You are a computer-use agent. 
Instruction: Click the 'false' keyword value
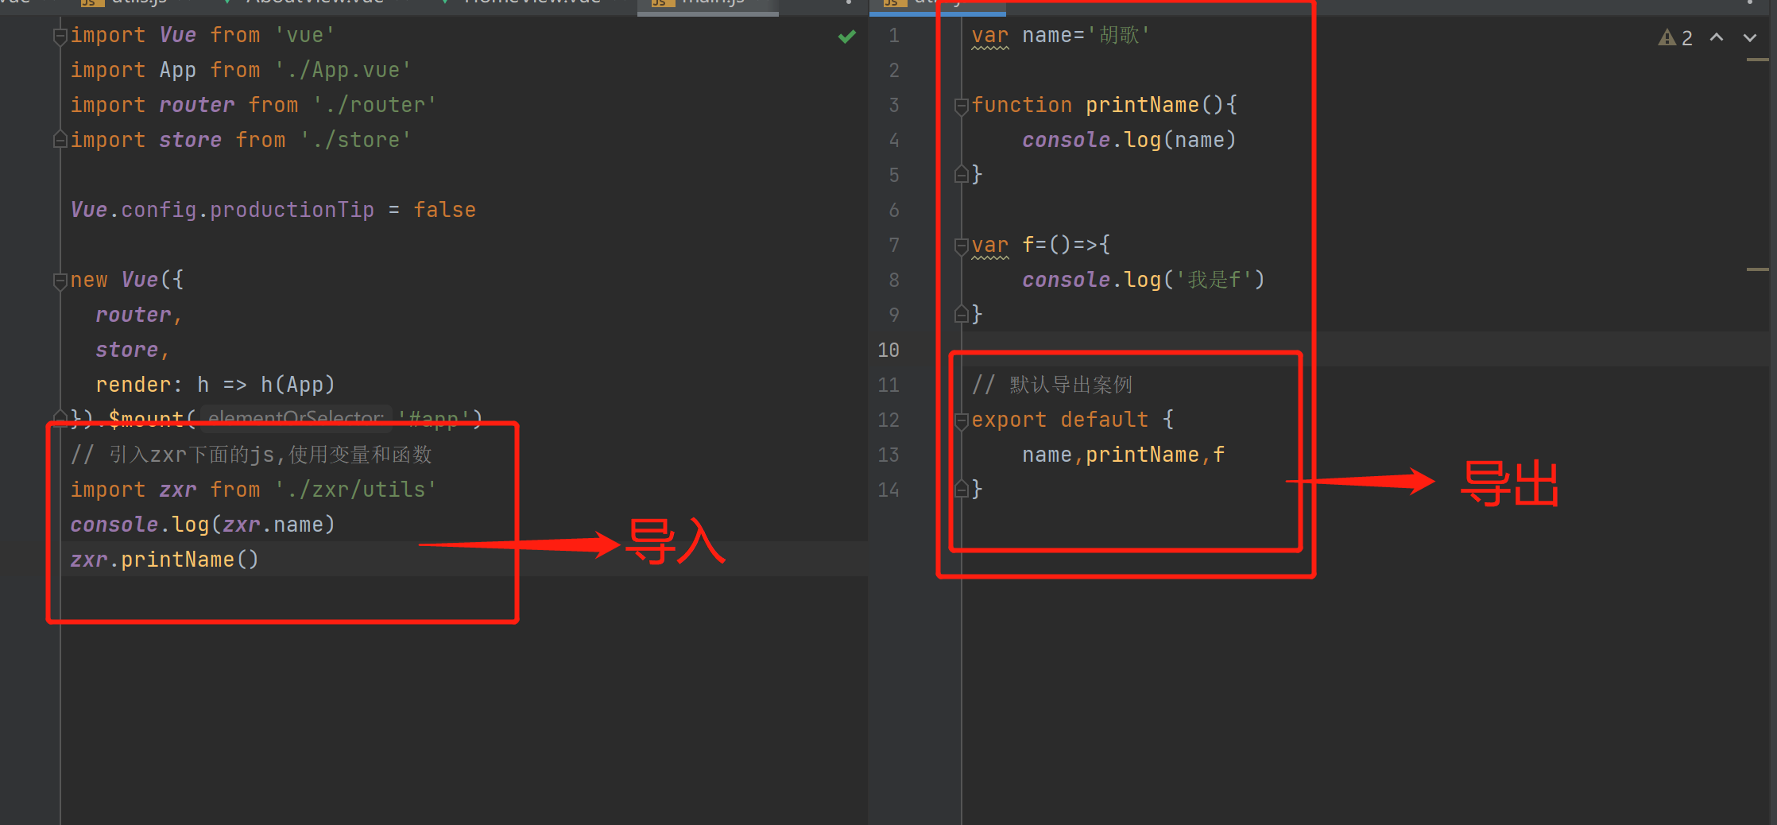click(444, 211)
